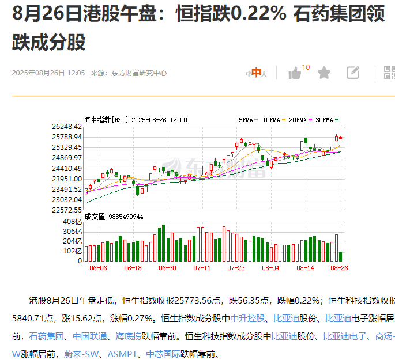Click the thumbs-up like icon
Viewport: 395px width, 360px height.
pyautogui.click(x=295, y=73)
